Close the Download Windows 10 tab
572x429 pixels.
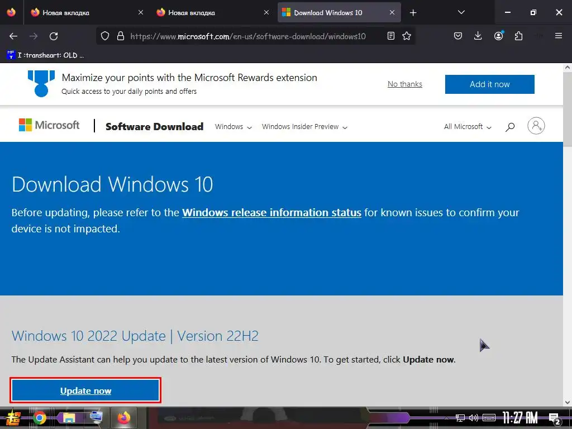pyautogui.click(x=392, y=12)
